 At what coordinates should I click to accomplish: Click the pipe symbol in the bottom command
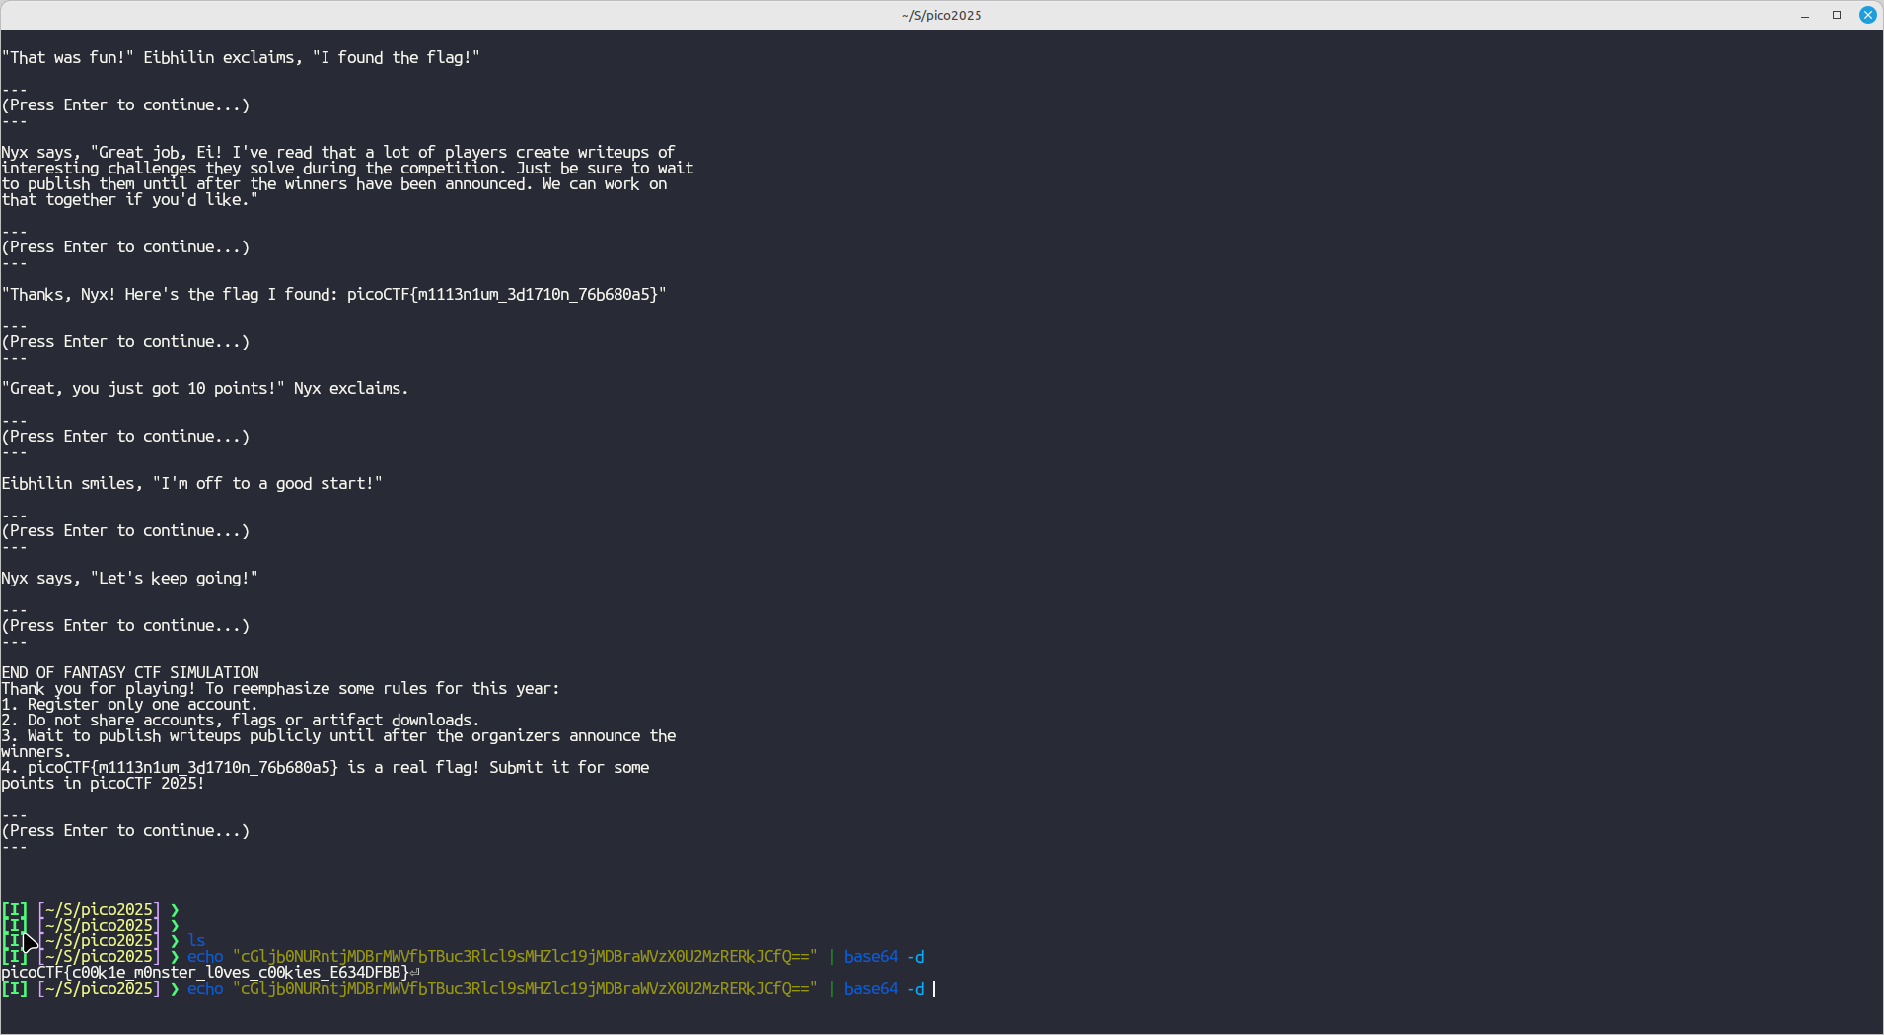(831, 989)
